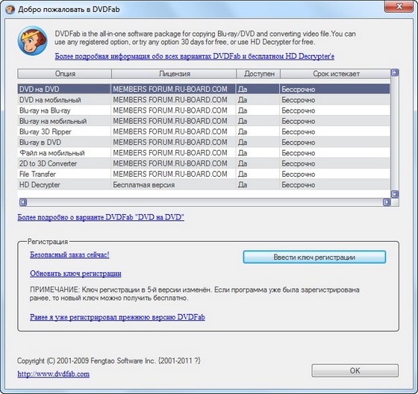Click the horizontal scroll right arrow
418x394 pixels.
pyautogui.click(x=387, y=202)
